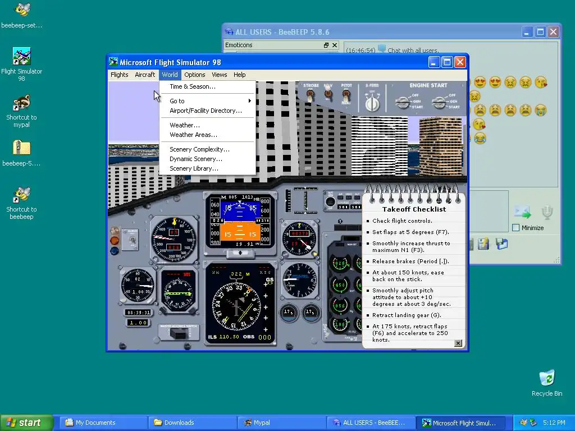Open the Options menu
The width and height of the screenshot is (575, 431).
pyautogui.click(x=195, y=75)
